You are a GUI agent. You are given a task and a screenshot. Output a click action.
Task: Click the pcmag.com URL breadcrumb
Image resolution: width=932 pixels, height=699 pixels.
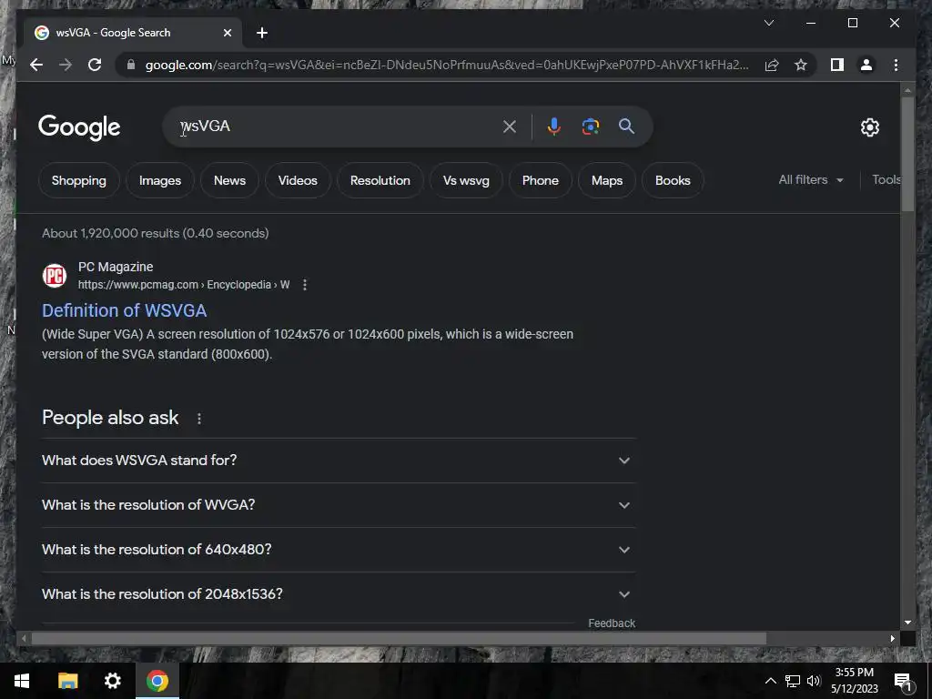coord(184,285)
